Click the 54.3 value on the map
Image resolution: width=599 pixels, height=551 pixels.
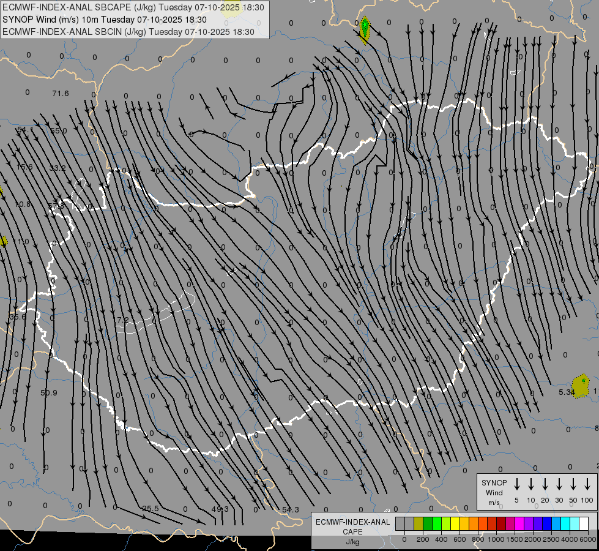pos(291,509)
